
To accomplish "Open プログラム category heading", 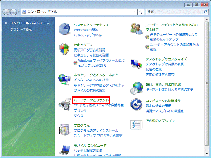I will click(x=82, y=125).
